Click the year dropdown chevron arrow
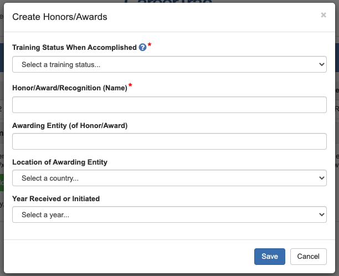The height and width of the screenshot is (276, 339). click(x=322, y=214)
